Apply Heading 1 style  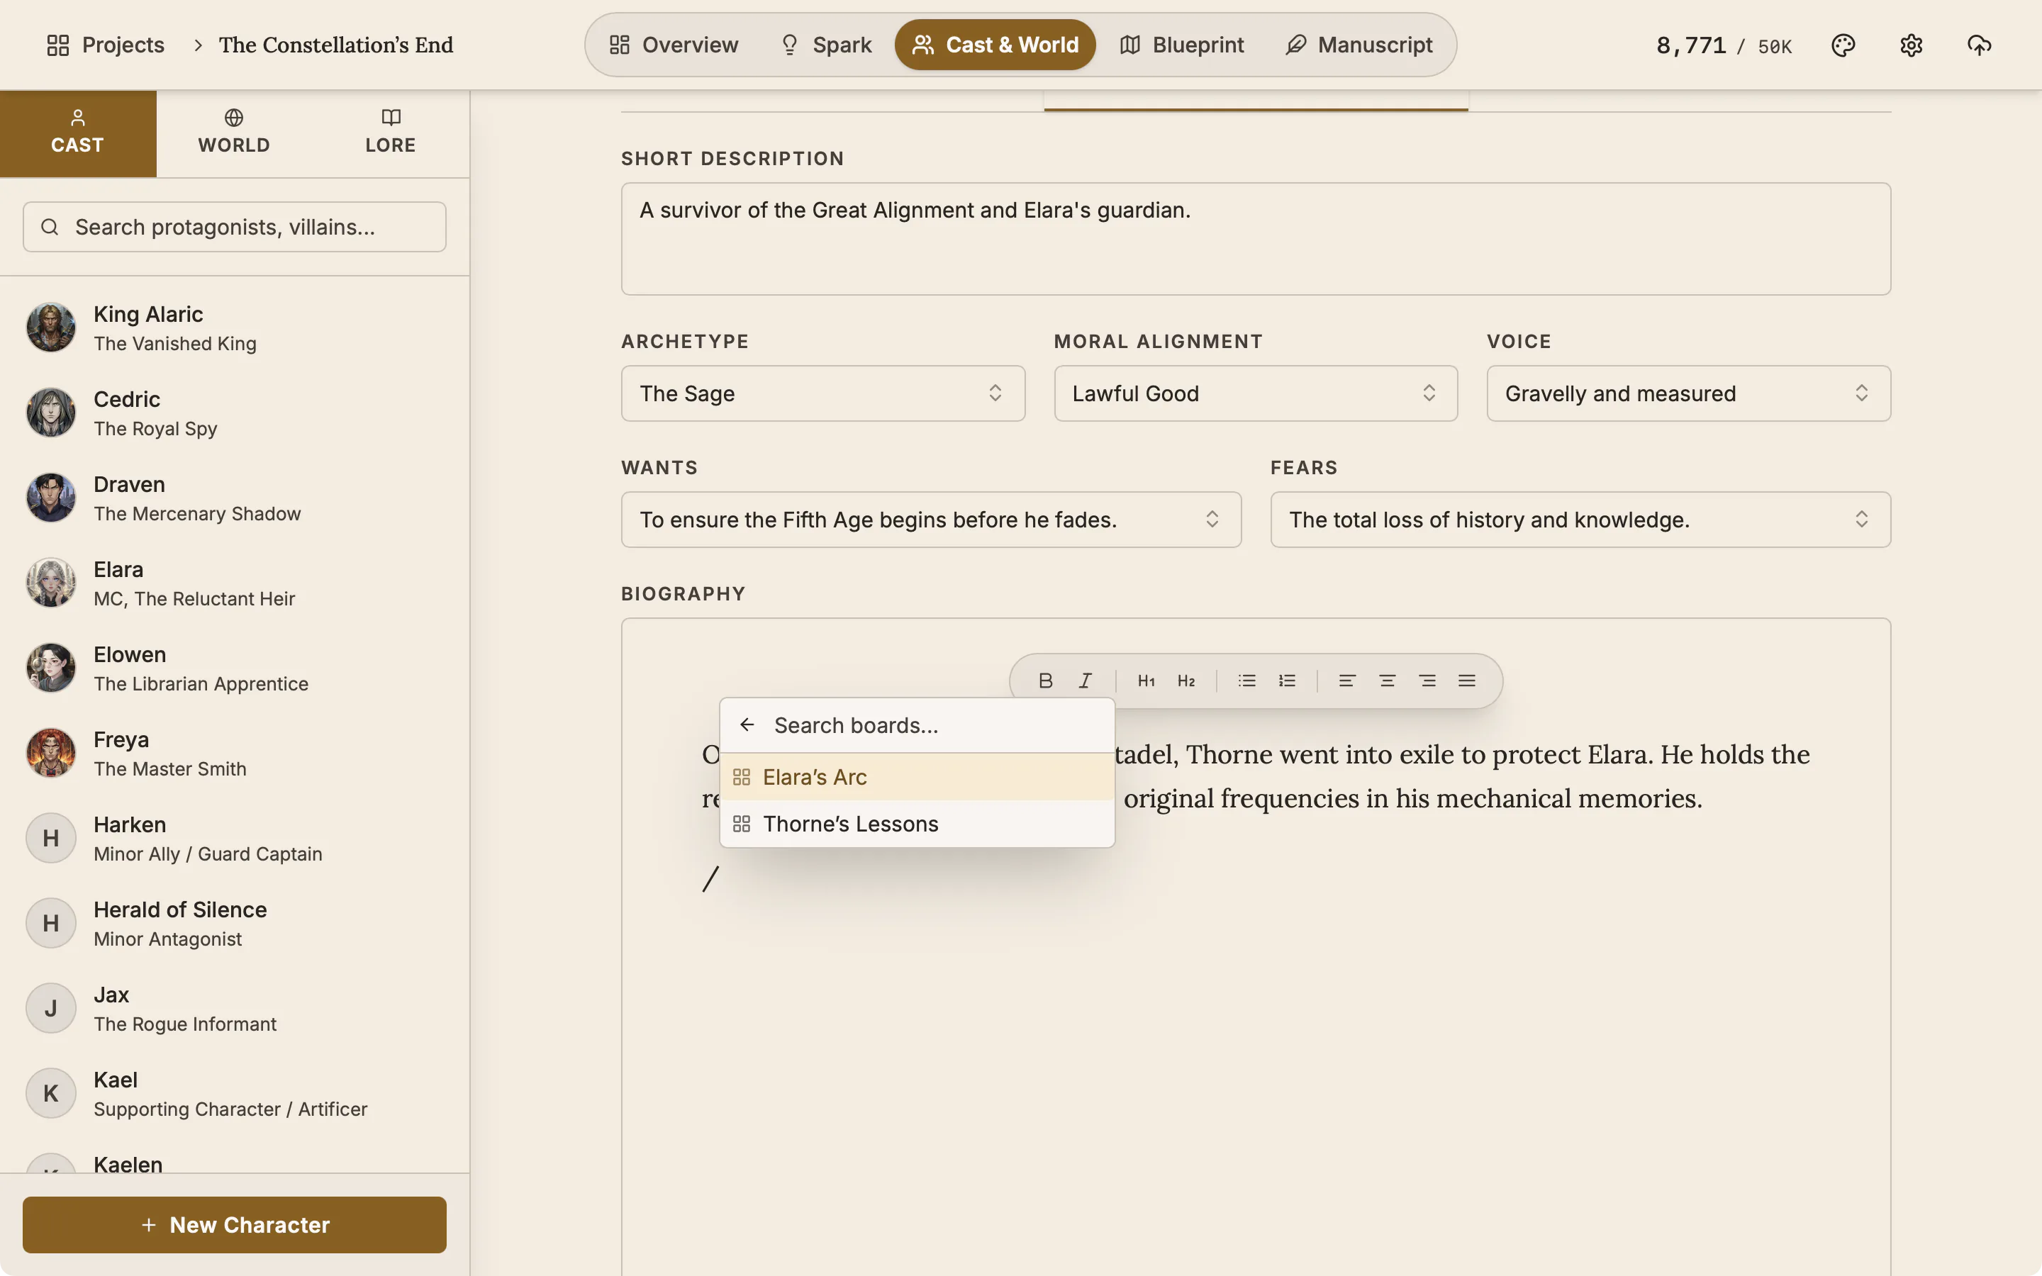tap(1146, 681)
